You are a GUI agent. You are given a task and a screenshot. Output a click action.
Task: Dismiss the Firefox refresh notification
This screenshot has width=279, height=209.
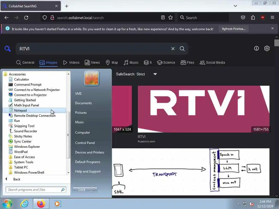272,28
